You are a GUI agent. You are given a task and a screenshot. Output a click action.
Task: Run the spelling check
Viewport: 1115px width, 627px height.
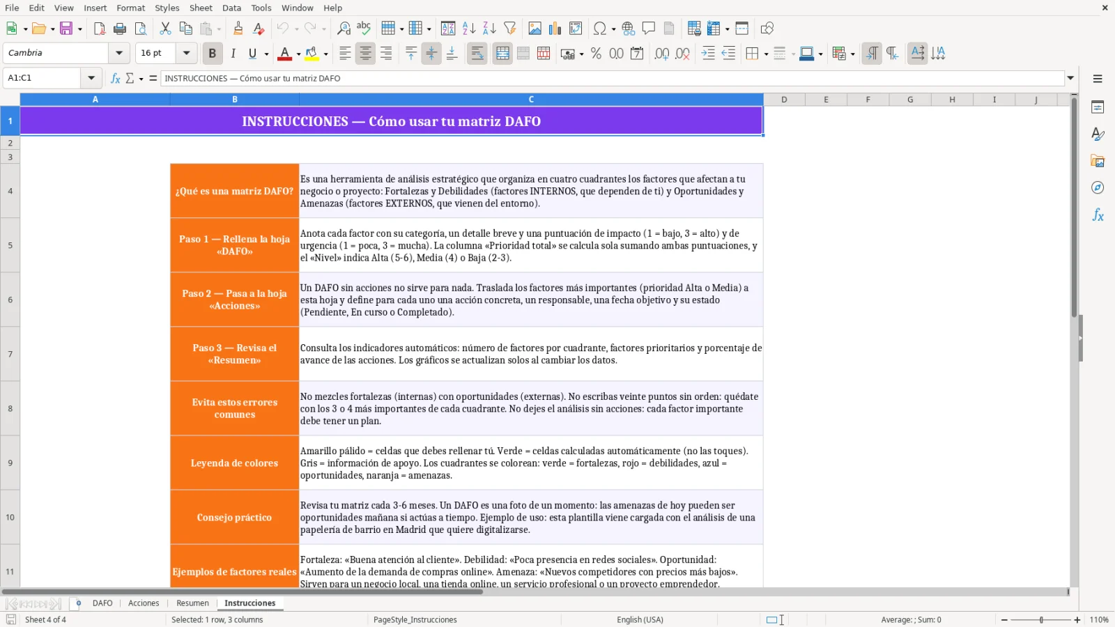point(364,29)
